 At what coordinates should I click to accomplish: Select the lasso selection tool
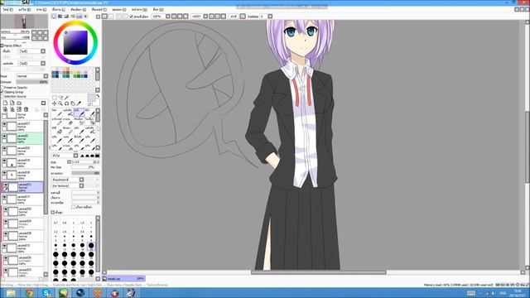[x=60, y=98]
